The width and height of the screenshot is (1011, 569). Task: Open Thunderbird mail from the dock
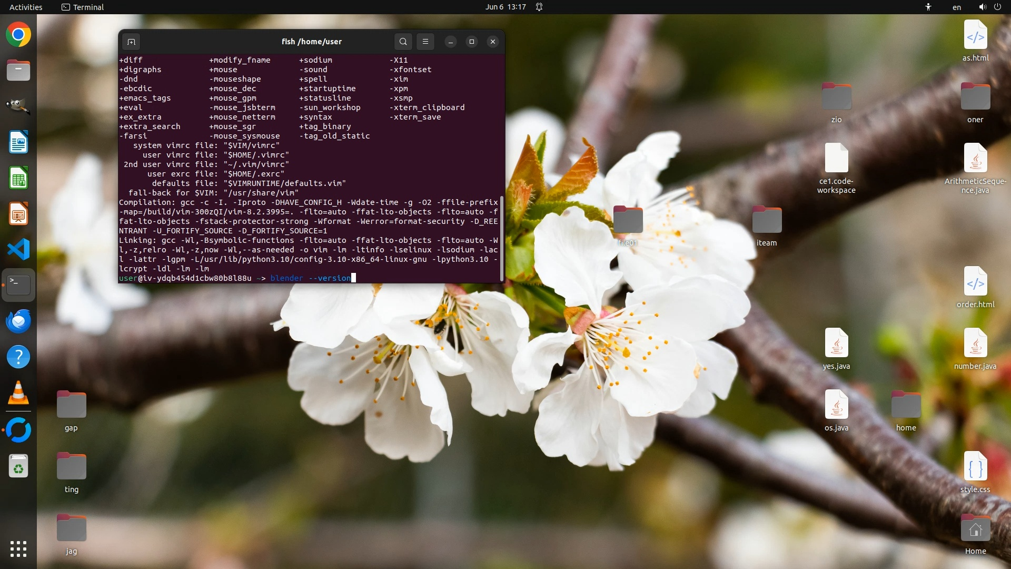point(18,321)
